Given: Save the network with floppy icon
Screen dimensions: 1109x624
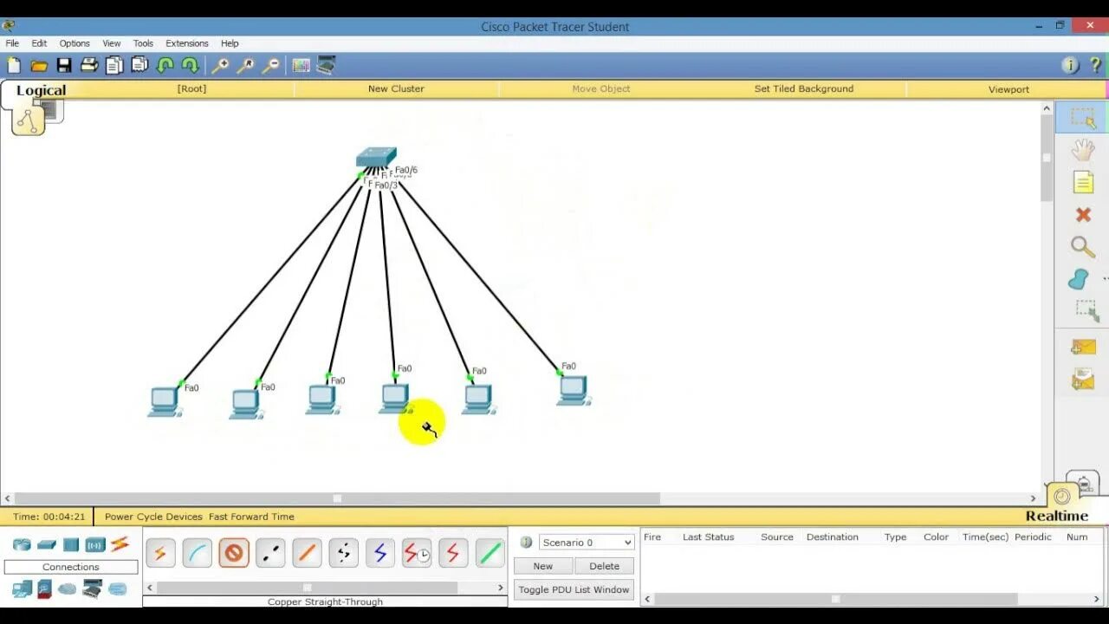Looking at the screenshot, I should pyautogui.click(x=64, y=65).
